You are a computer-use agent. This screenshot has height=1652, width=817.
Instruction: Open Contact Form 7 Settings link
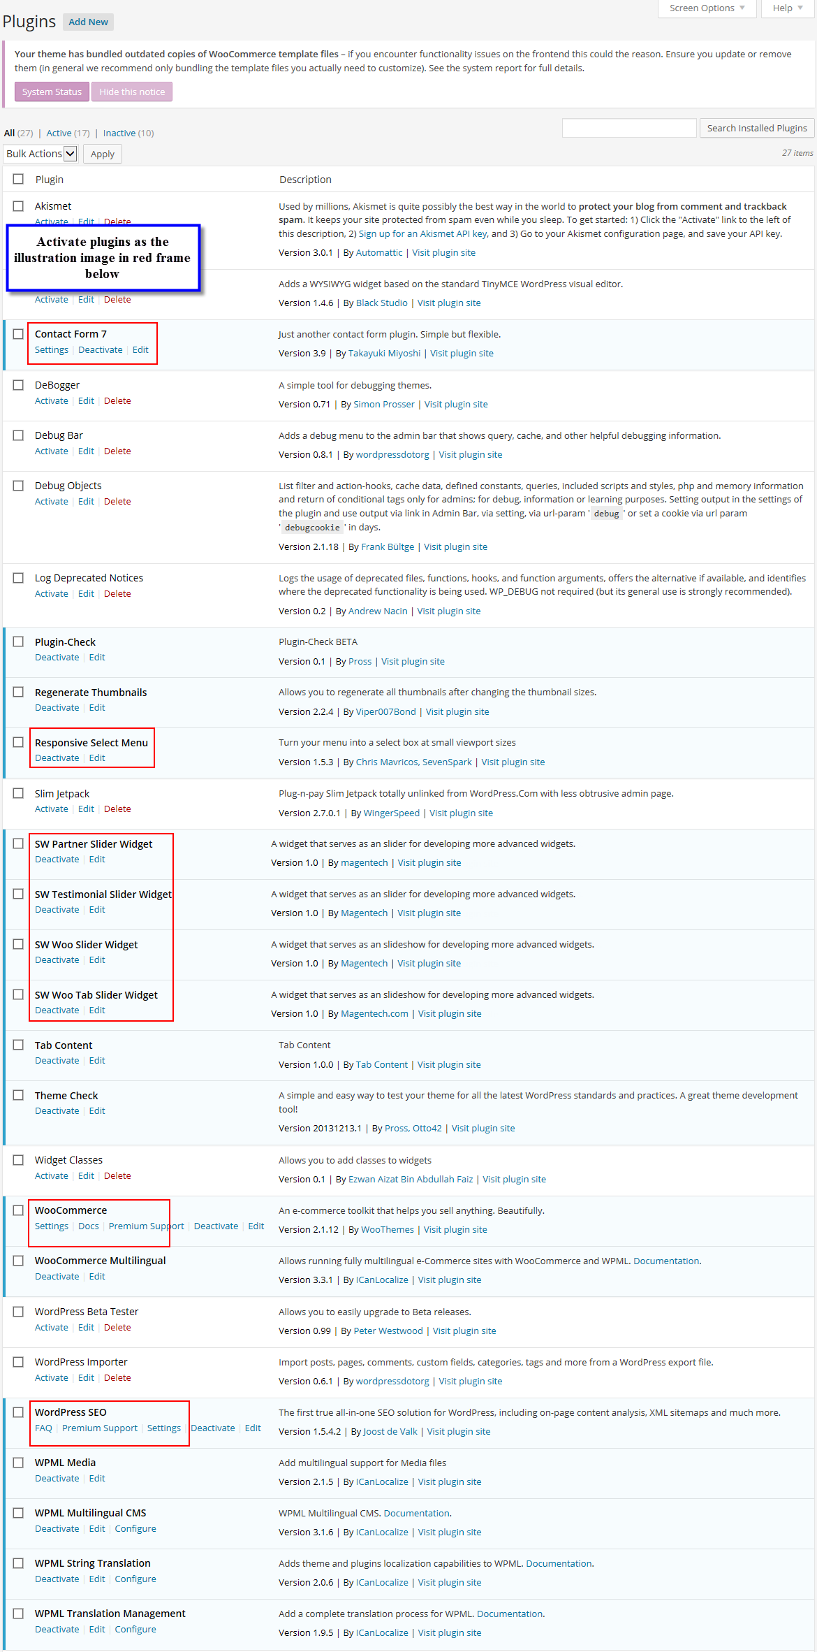[52, 350]
